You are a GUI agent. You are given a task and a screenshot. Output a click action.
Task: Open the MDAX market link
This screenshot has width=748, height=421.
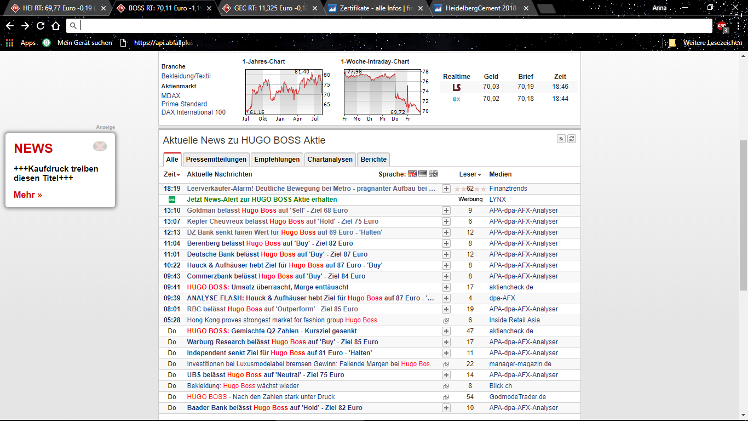[170, 95]
